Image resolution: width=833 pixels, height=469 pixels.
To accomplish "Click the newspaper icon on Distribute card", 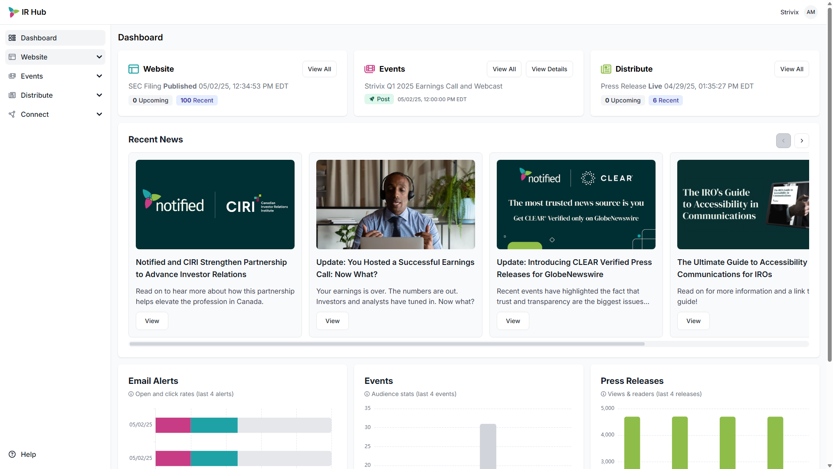I will click(x=606, y=69).
